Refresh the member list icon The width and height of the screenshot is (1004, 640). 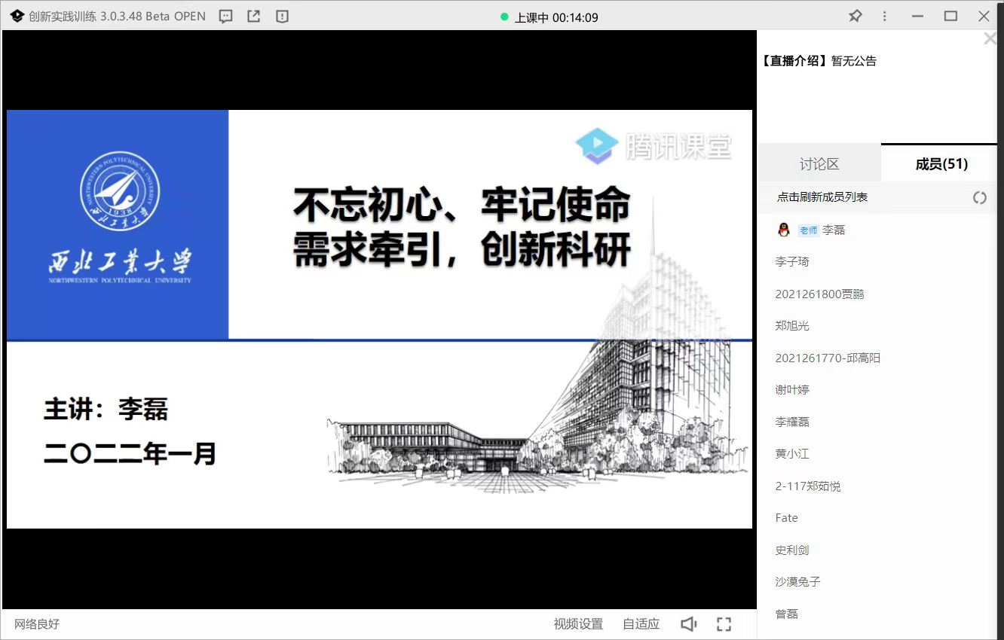pyautogui.click(x=979, y=198)
